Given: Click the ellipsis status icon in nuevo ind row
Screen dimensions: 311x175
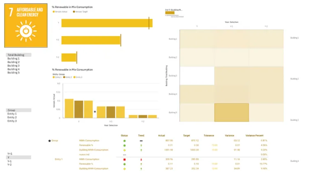Looking at the screenshot, I should tap(124, 155).
